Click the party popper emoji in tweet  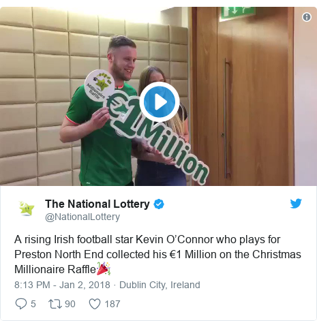tap(104, 268)
